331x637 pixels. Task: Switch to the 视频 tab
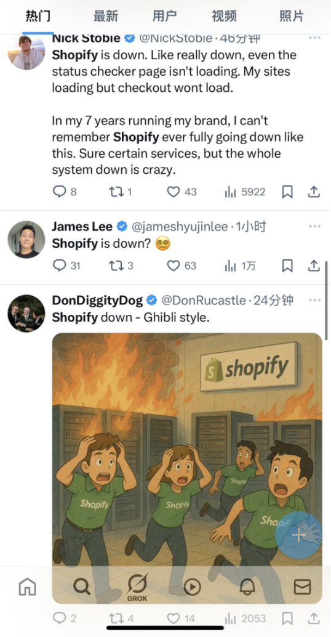pyautogui.click(x=224, y=17)
